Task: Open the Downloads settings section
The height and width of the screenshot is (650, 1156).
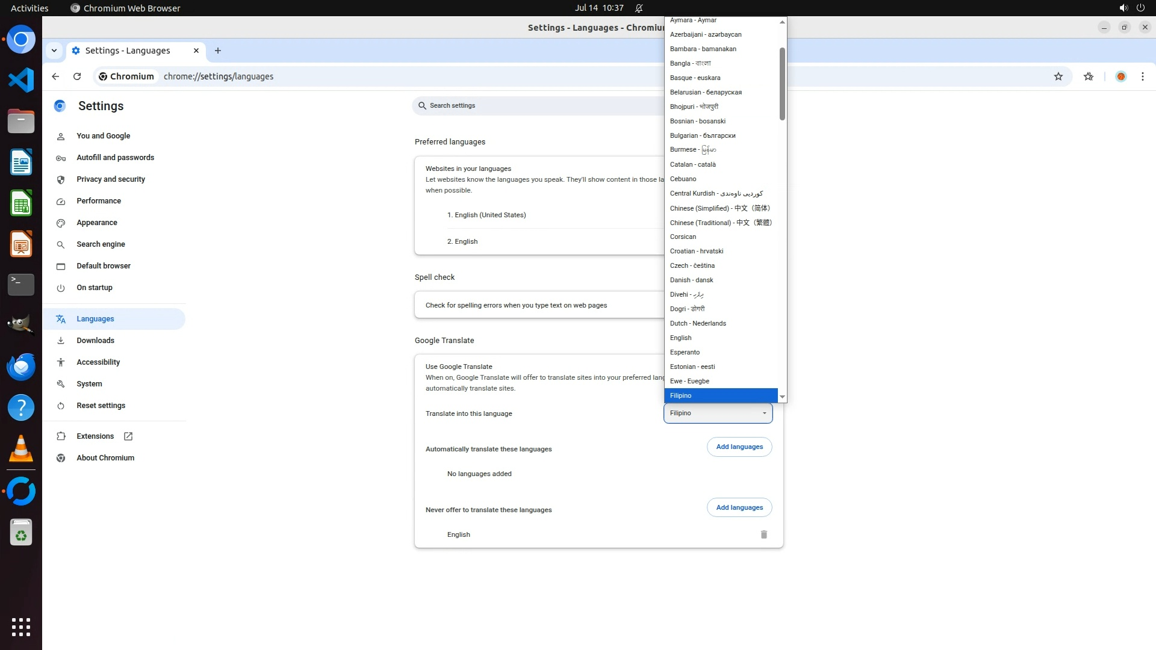Action: coord(95,341)
